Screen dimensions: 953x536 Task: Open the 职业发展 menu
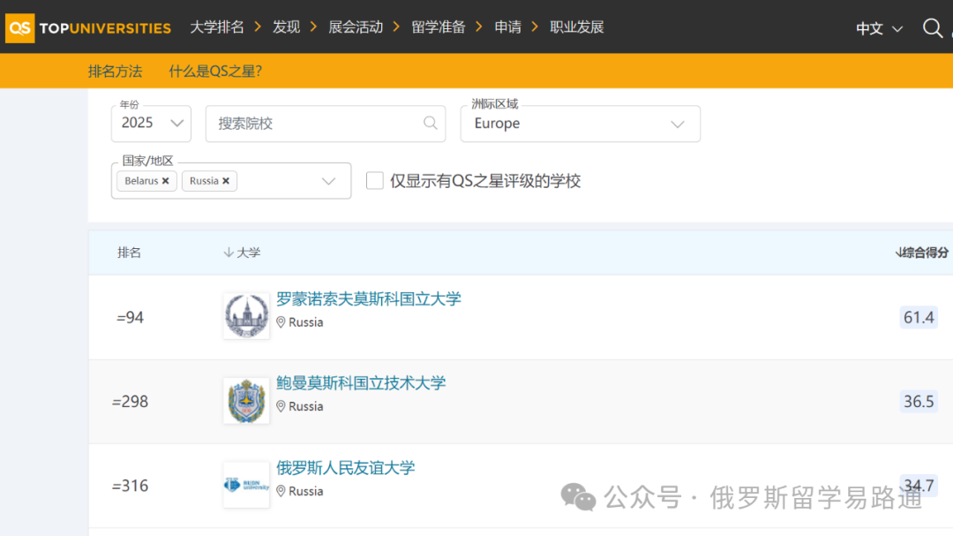(577, 27)
